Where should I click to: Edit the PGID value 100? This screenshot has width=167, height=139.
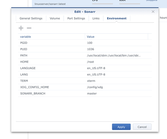90,43
